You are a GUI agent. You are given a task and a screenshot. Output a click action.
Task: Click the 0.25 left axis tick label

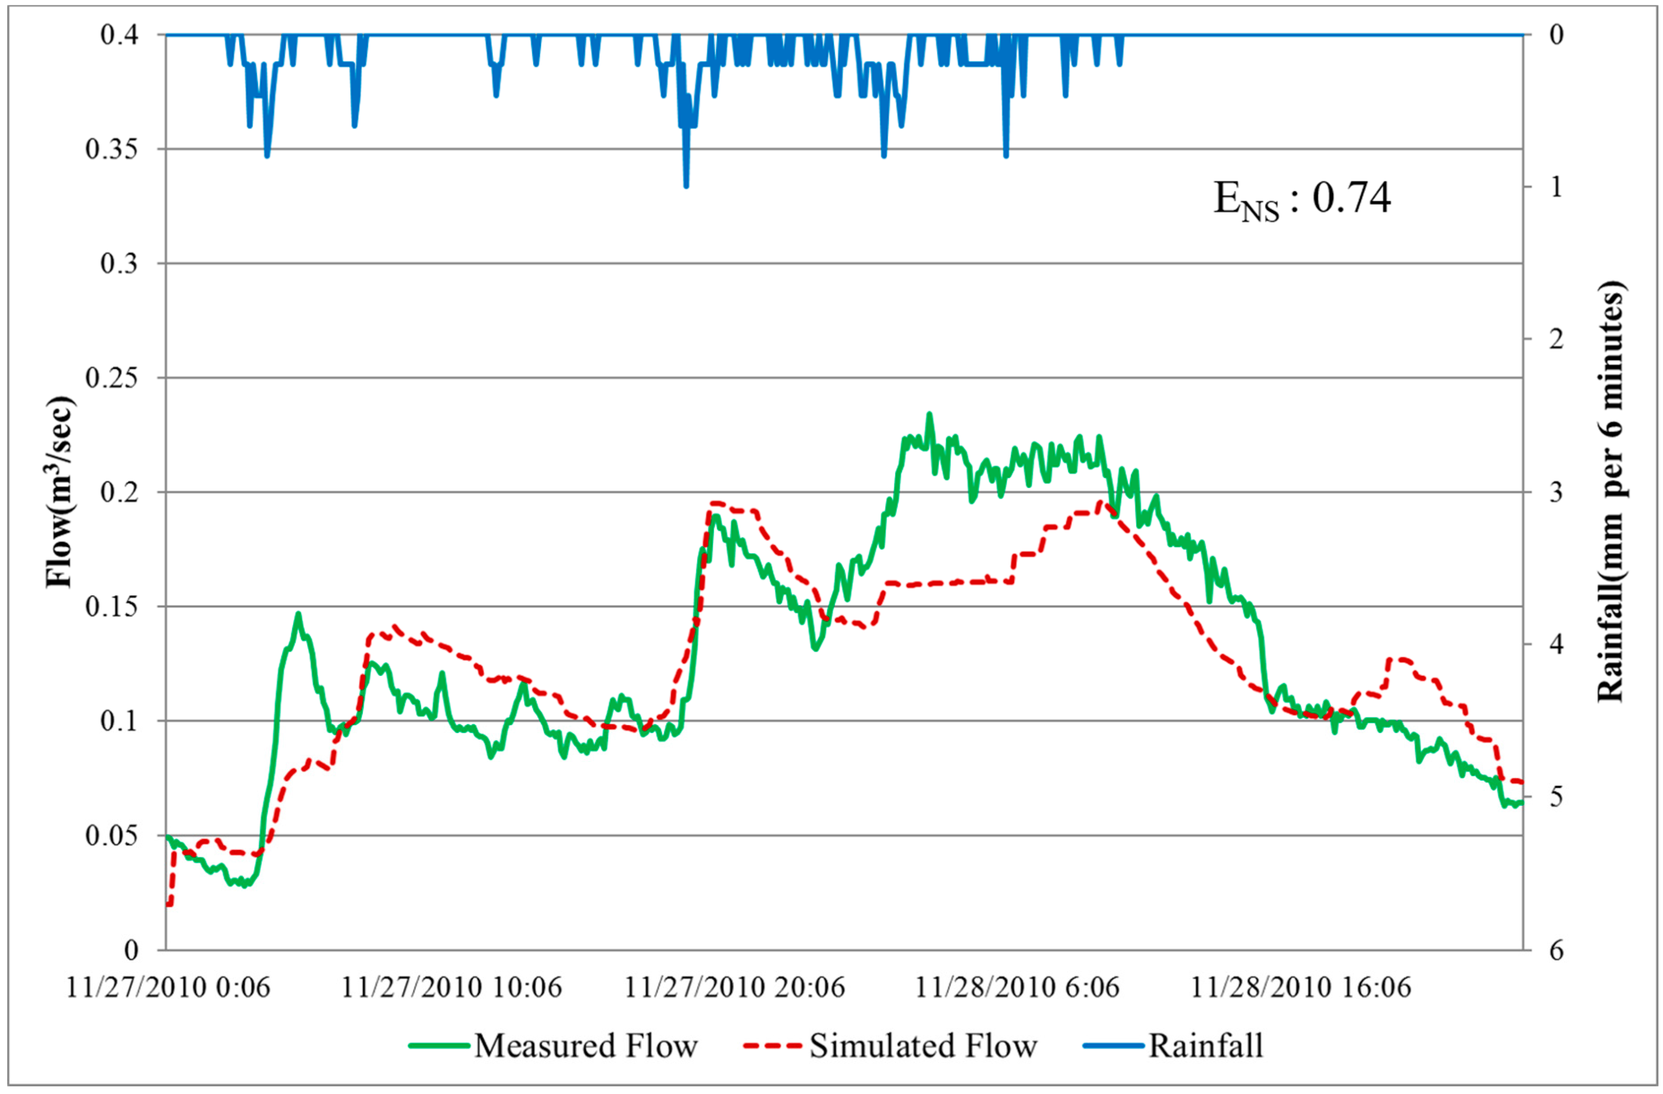[x=111, y=378]
